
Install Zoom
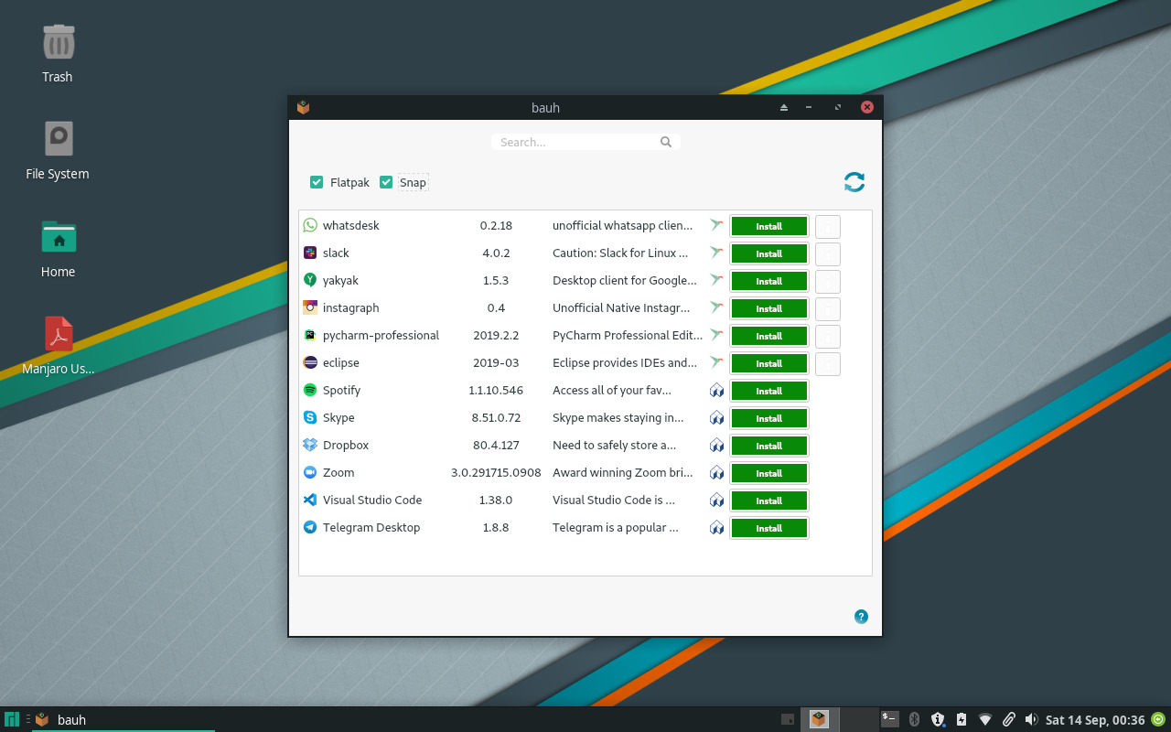coord(768,473)
